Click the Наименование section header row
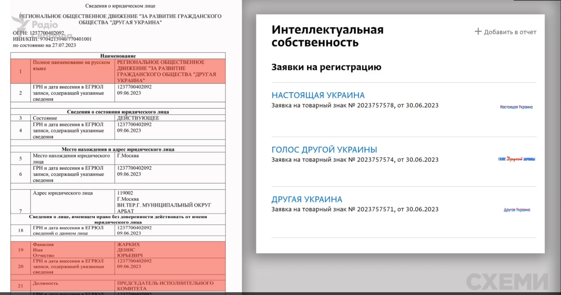The width and height of the screenshot is (561, 295). tap(118, 56)
